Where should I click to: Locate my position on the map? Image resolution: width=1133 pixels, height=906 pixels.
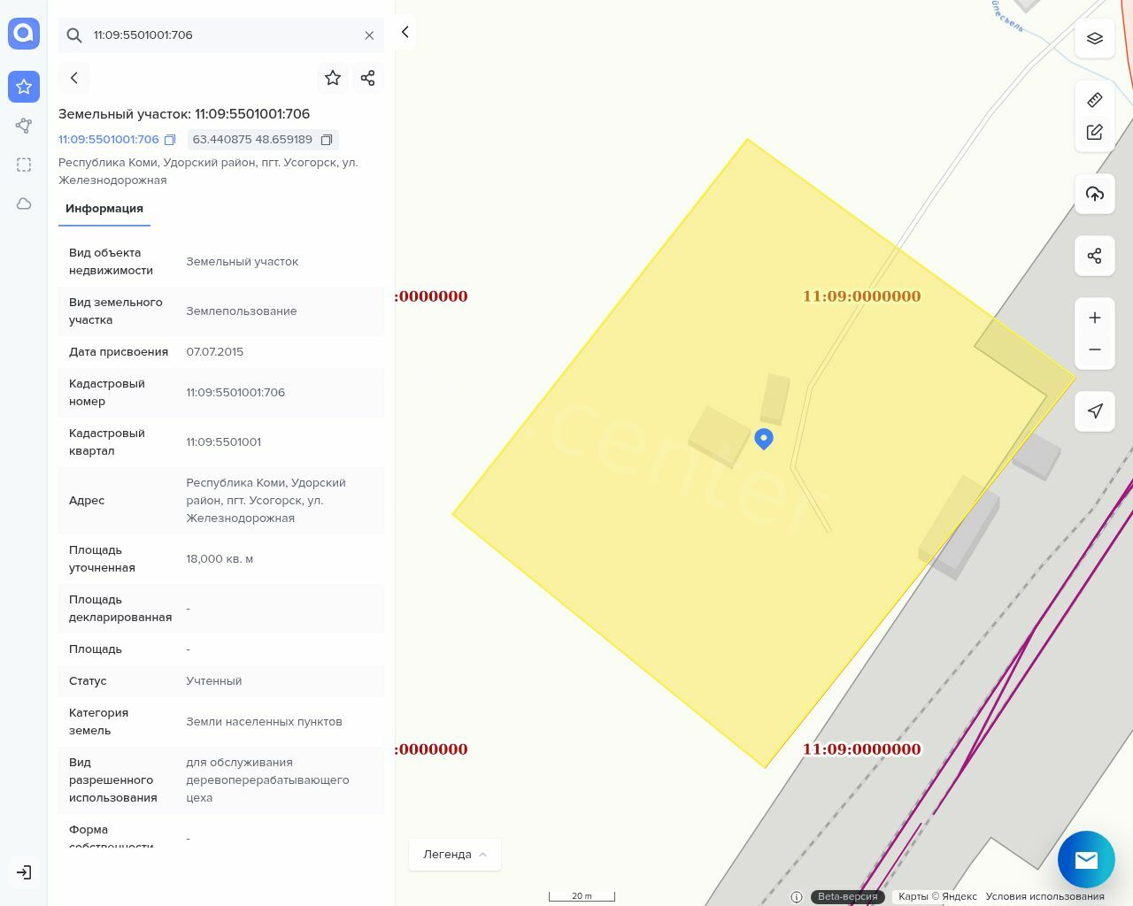pos(1095,411)
